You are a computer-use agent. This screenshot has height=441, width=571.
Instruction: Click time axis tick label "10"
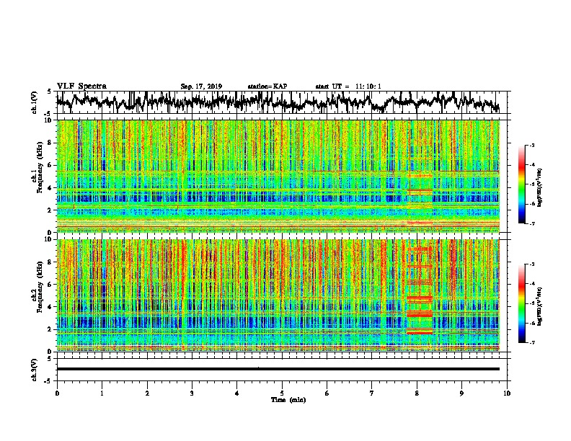pyautogui.click(x=507, y=393)
